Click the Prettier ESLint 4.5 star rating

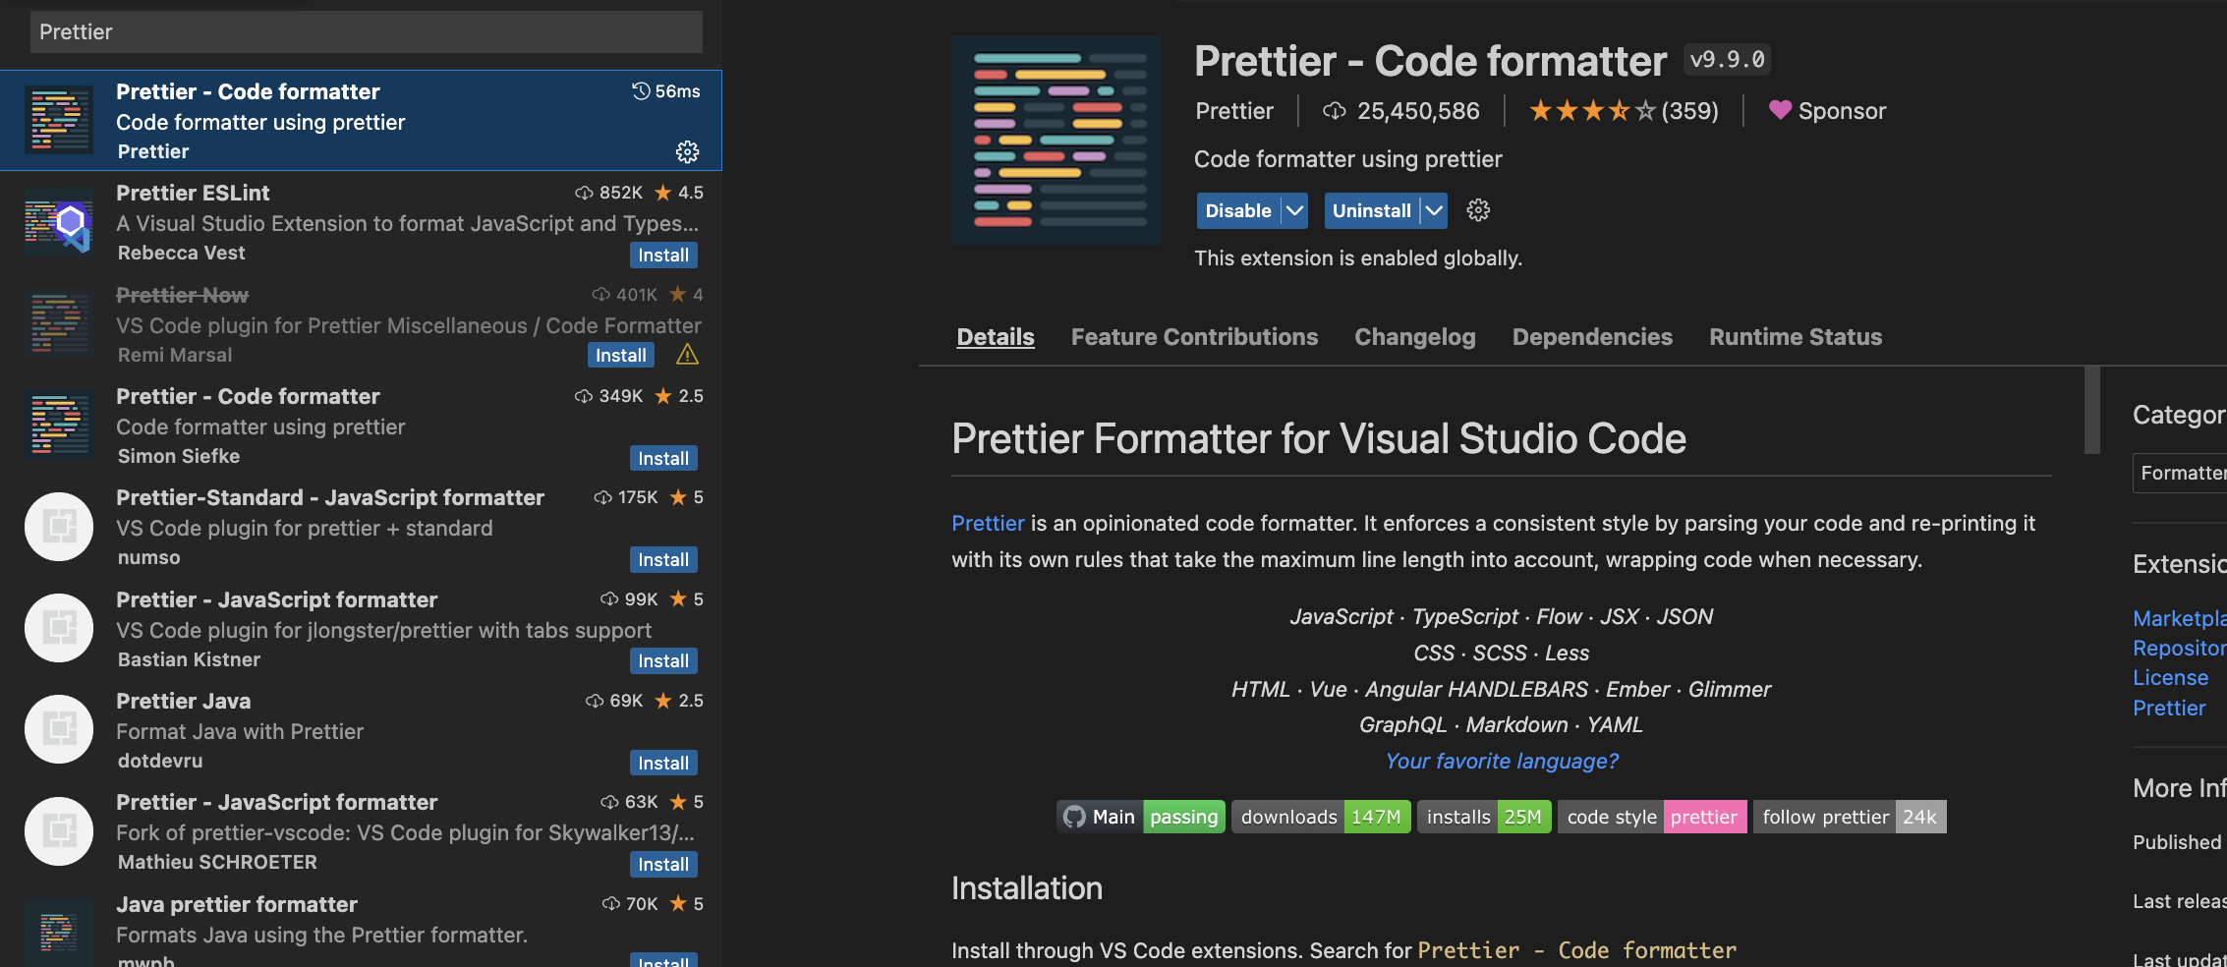(679, 193)
